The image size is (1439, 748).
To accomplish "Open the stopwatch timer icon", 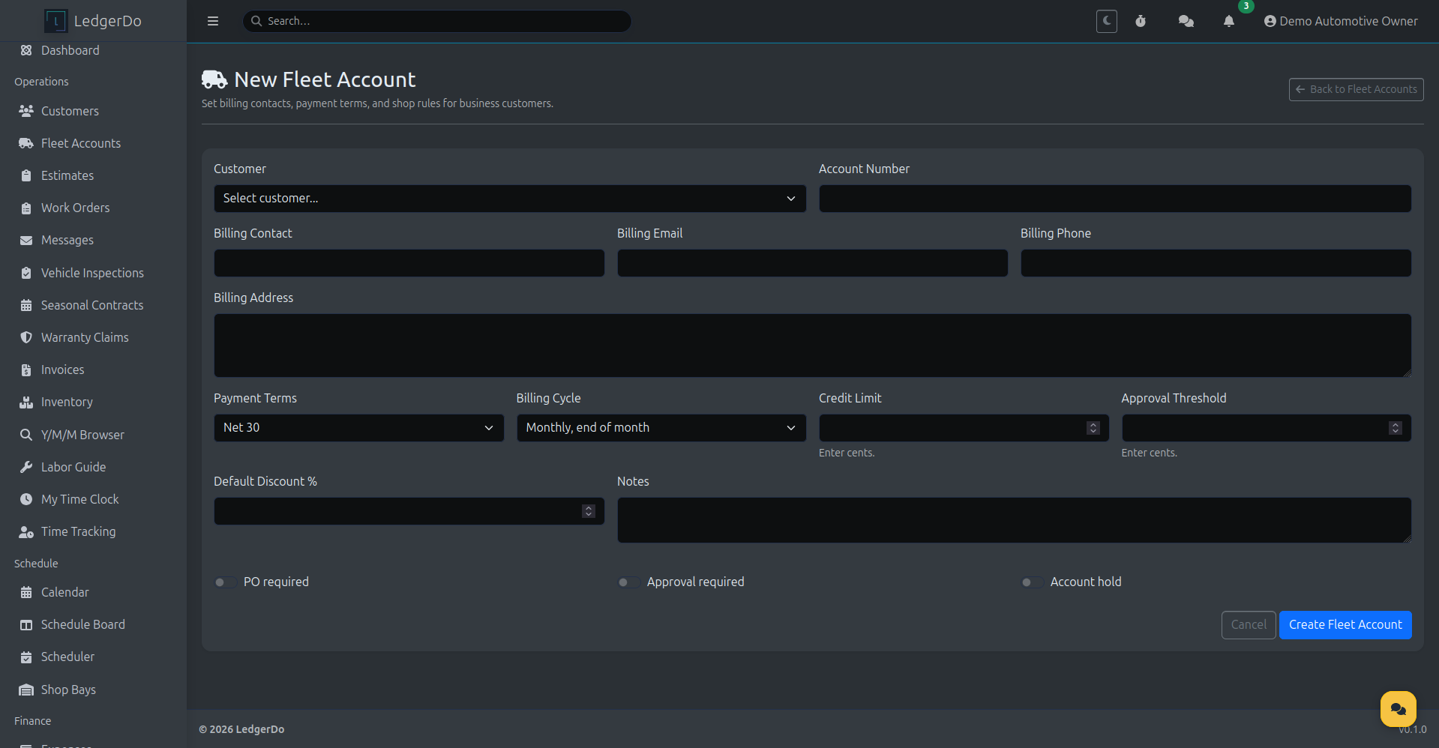I will pyautogui.click(x=1141, y=21).
